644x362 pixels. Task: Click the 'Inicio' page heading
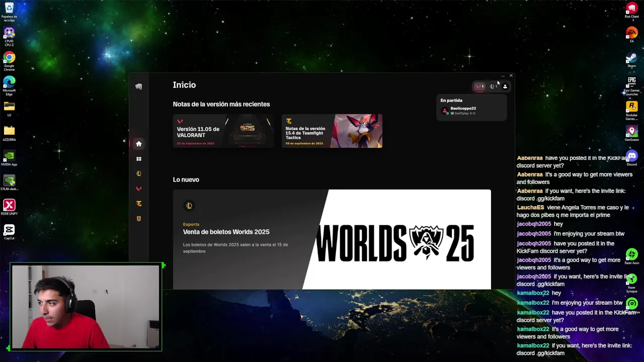coord(184,85)
